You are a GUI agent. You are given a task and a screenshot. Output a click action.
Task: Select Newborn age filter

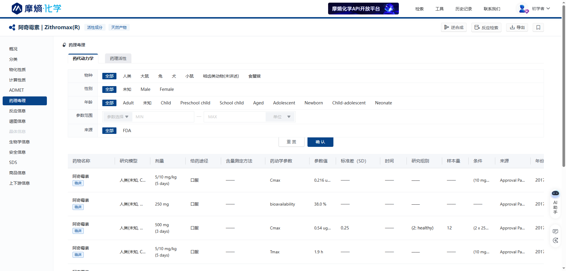pos(314,103)
